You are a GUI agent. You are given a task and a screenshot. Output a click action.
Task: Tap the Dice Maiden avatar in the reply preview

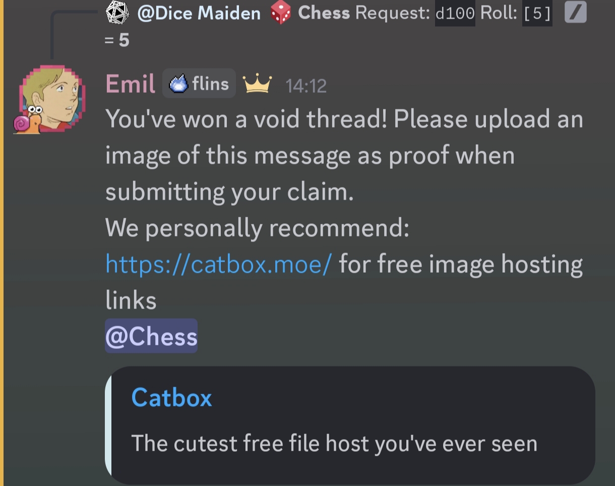click(x=117, y=12)
